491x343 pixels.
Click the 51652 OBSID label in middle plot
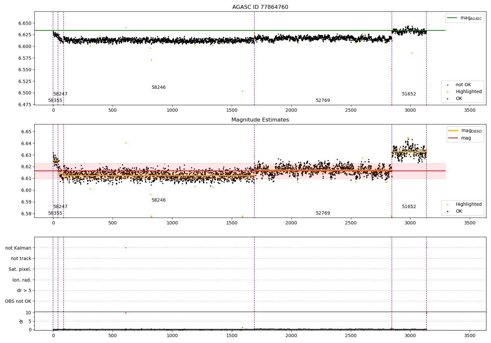coord(409,207)
